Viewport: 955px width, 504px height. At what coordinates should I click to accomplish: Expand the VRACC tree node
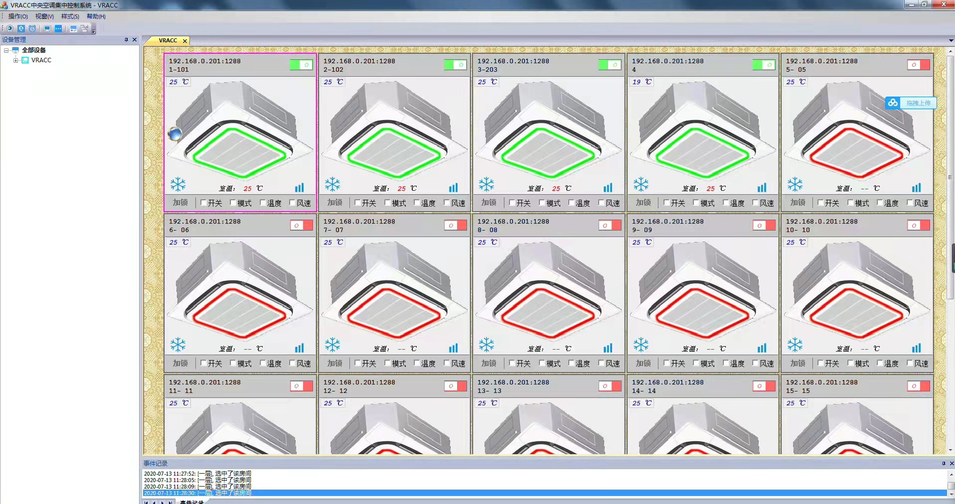coord(16,60)
